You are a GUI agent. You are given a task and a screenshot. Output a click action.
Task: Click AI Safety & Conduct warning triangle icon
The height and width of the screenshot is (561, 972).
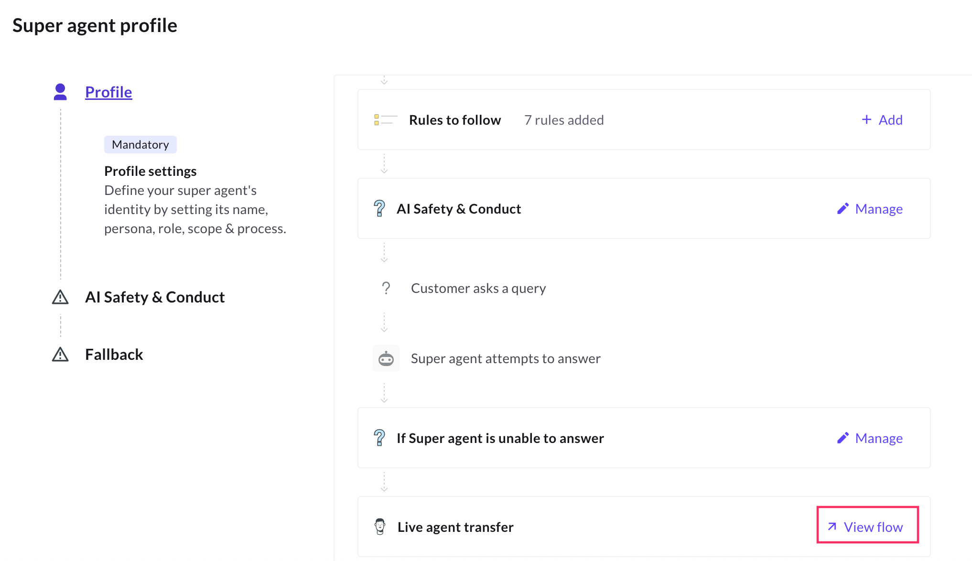click(x=60, y=297)
